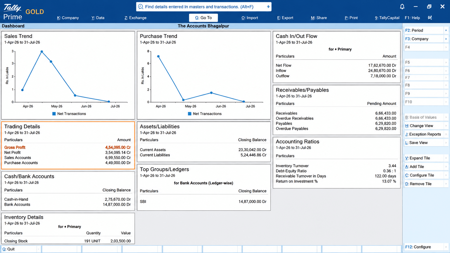Viewport: 450px width, 253px height.
Task: Open the O: Import menu
Action: 250,18
